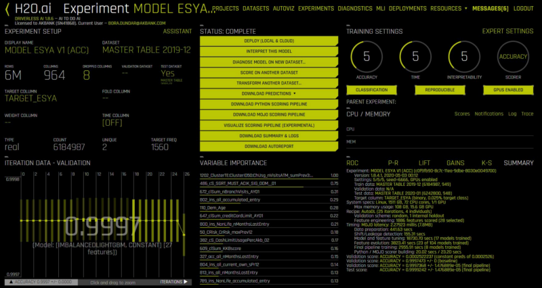Open the Projects menu item
Image resolution: width=542 pixels, height=288 pixels.
[x=226, y=9]
